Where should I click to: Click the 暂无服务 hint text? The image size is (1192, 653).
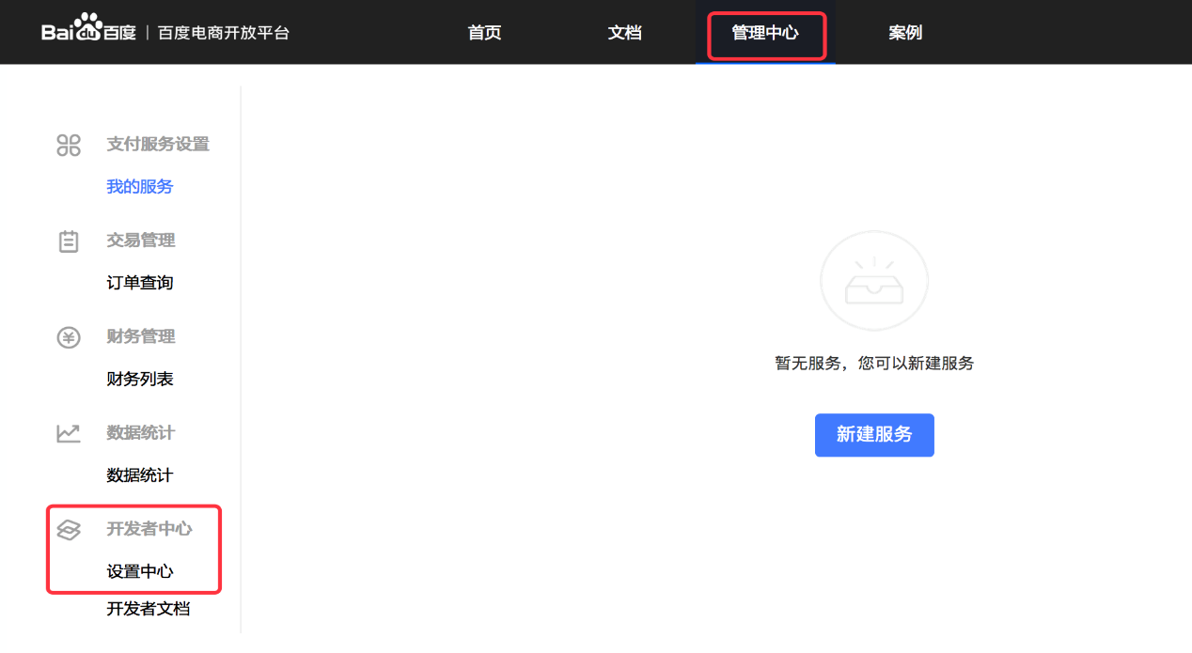(x=874, y=364)
